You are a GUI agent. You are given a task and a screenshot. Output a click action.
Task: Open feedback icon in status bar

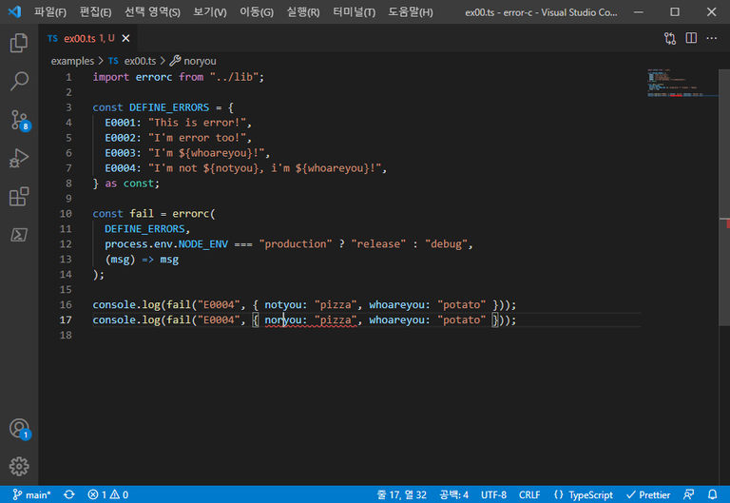click(688, 494)
